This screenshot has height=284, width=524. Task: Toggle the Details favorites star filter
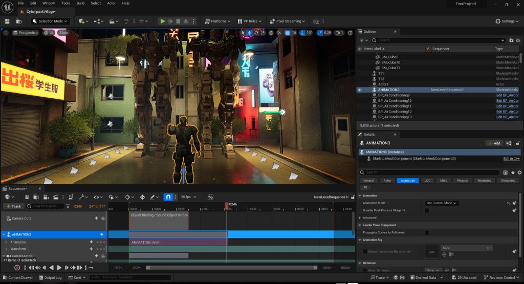click(513, 172)
